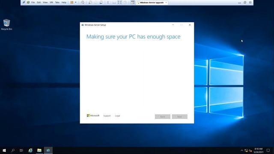Click the VMware application icon at far left
This screenshot has height=154, width=274.
(x=24, y=2)
